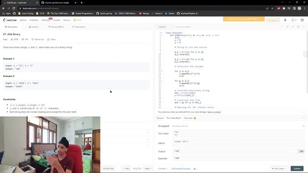This screenshot has width=308, height=173.
Task: Open the Discuss tab
Action: pyautogui.click(x=56, y=27)
